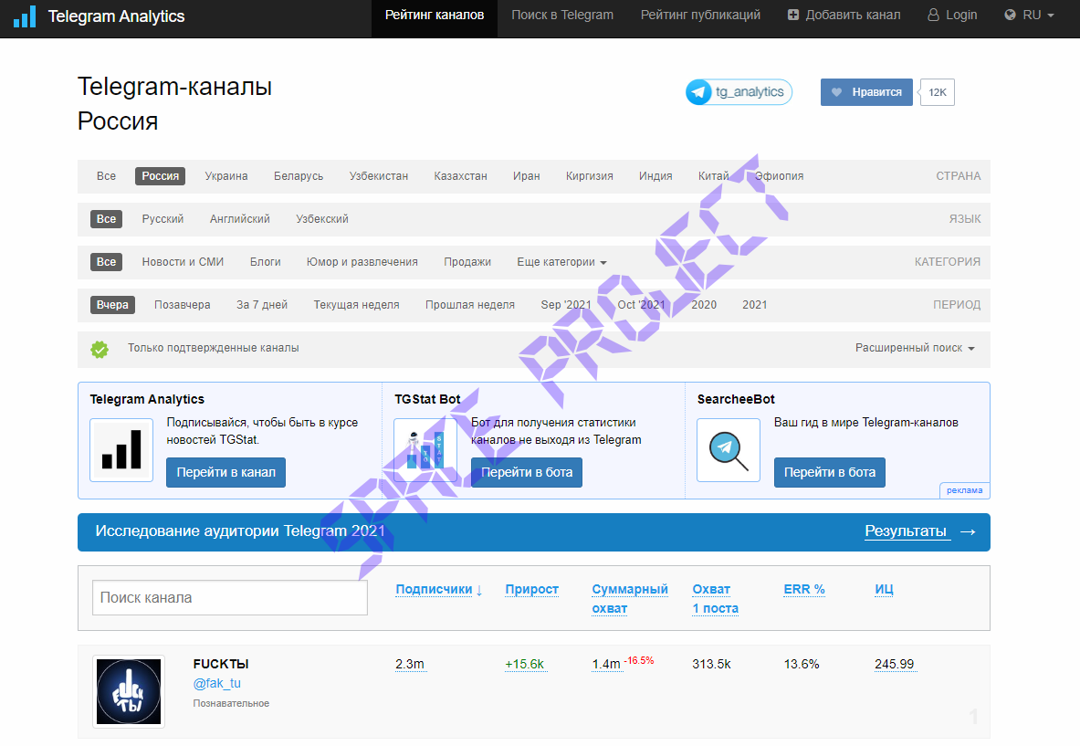The width and height of the screenshot is (1080, 746).
Task: Sort by Прирост column
Action: coord(531,590)
